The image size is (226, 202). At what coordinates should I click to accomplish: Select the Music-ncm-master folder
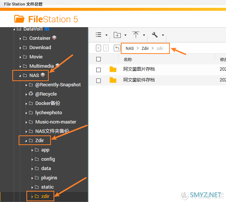tap(56, 122)
